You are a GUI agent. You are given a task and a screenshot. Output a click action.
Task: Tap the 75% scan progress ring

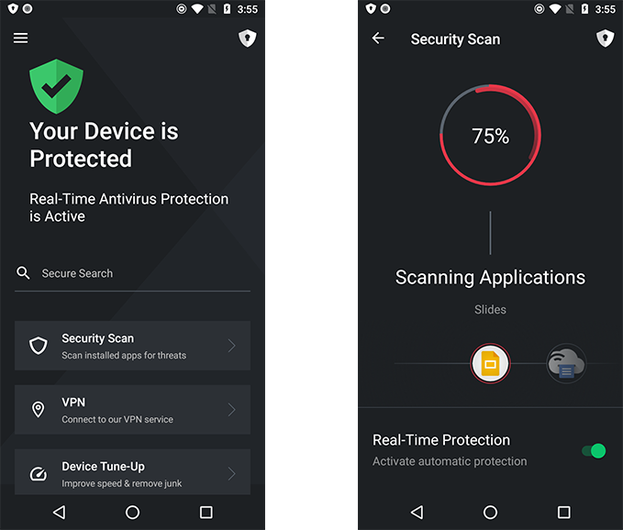coord(490,135)
